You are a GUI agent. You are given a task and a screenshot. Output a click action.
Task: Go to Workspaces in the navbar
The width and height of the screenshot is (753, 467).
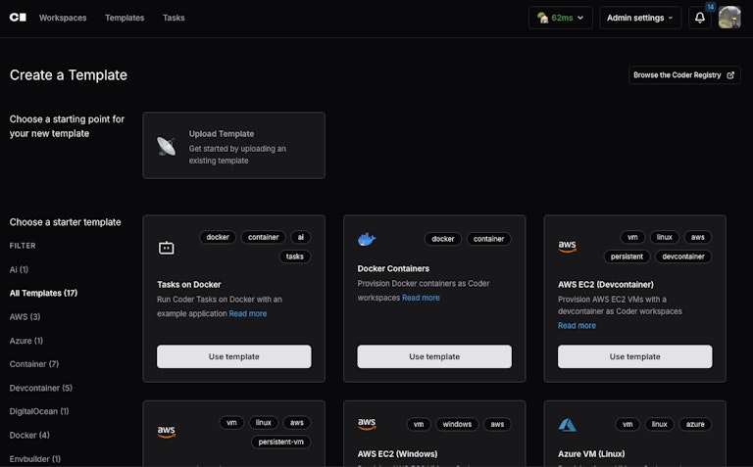tap(63, 18)
